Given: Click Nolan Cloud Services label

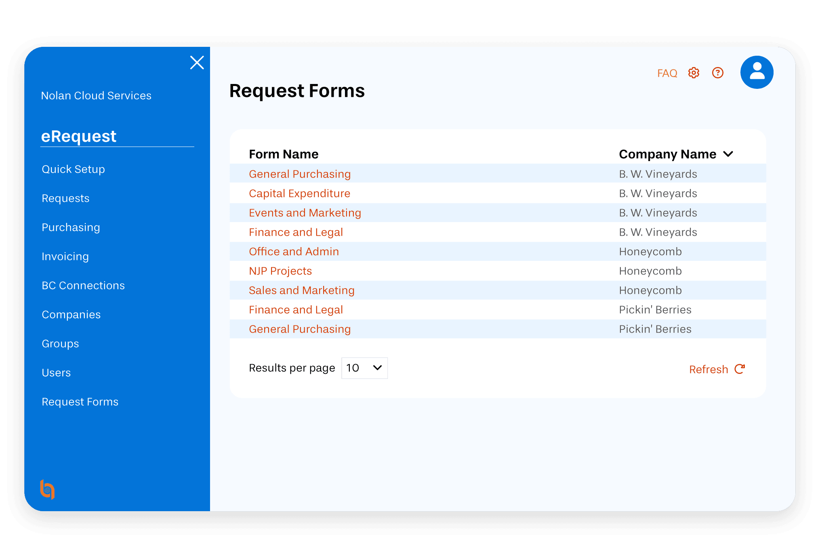Looking at the screenshot, I should pos(96,96).
